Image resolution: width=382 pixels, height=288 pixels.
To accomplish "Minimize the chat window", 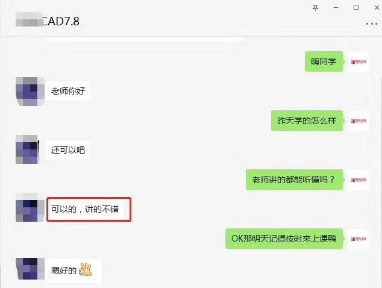I will [x=336, y=8].
